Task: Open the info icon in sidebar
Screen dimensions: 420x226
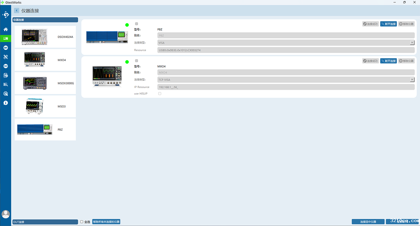Action: coord(6,103)
